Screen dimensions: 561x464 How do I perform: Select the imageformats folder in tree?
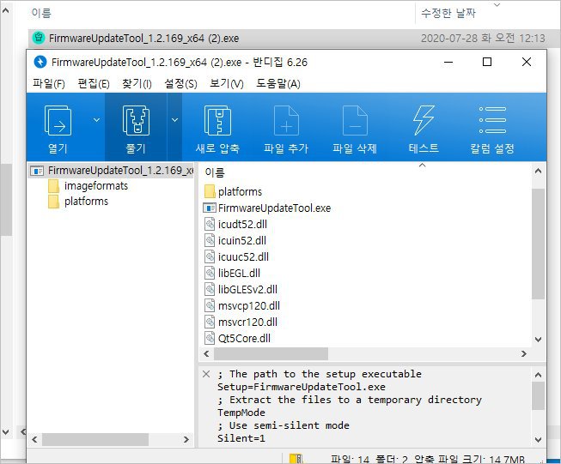tap(95, 186)
